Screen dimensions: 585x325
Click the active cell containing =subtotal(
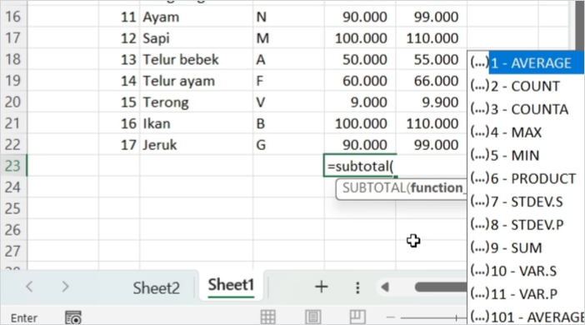point(360,166)
